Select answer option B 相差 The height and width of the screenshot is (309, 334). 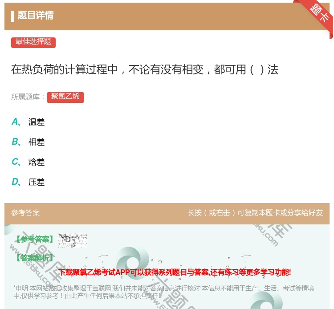tap(28, 142)
